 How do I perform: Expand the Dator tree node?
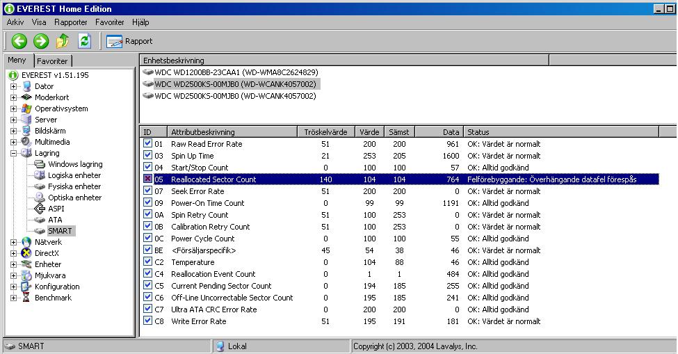tap(13, 86)
